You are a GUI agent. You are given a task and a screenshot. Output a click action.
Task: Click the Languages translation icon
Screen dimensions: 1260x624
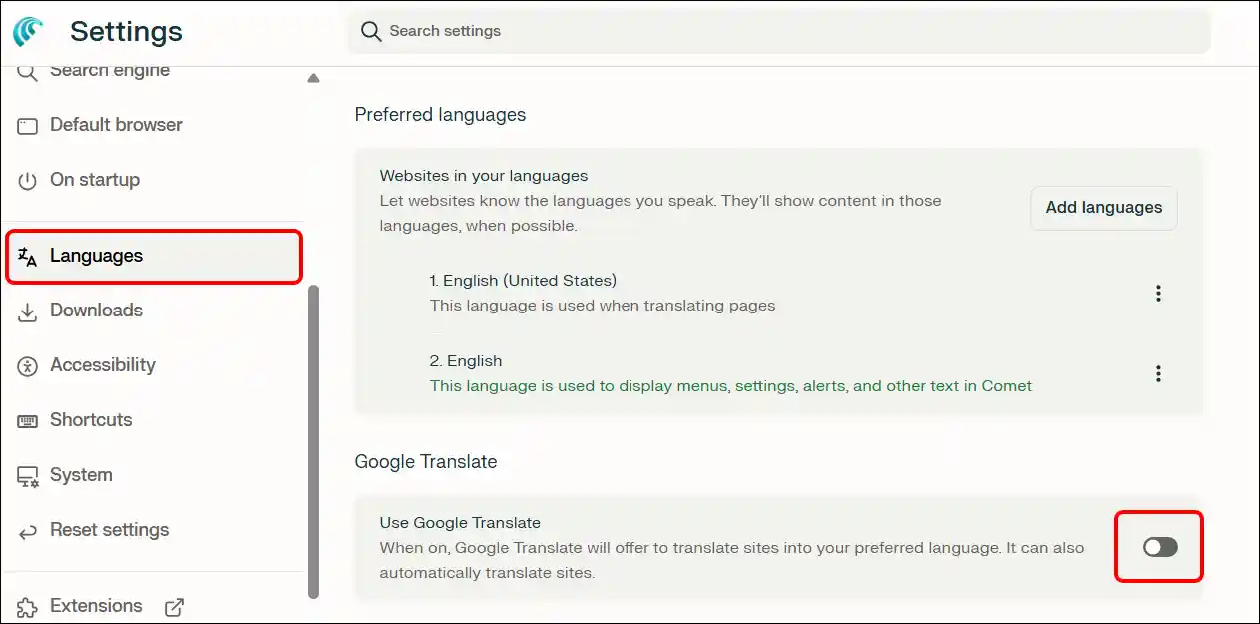tap(29, 256)
